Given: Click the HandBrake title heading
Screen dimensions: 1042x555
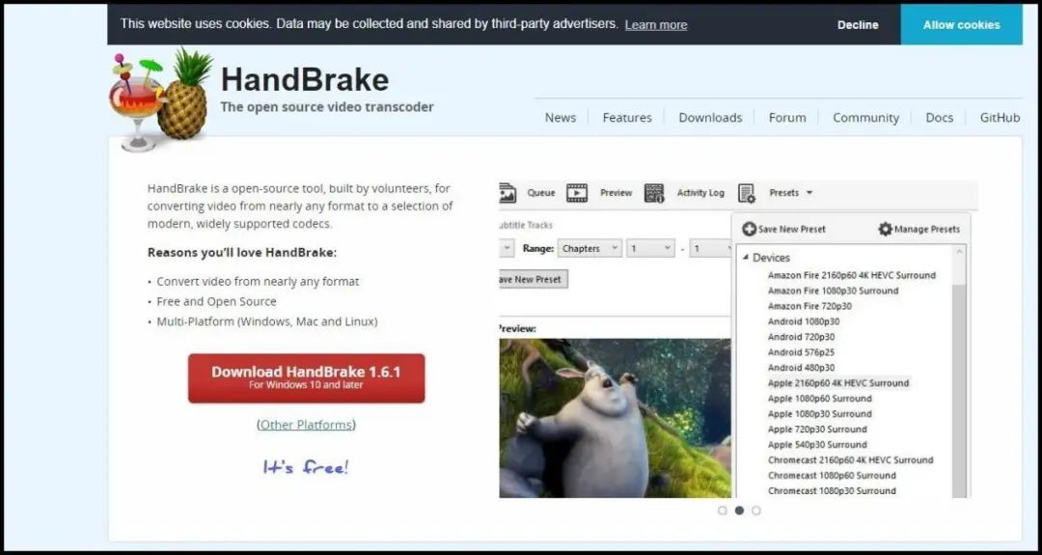Looking at the screenshot, I should (x=305, y=80).
